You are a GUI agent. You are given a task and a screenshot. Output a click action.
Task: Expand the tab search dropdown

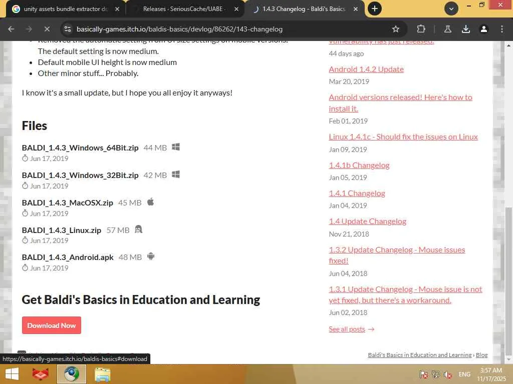tap(451, 9)
